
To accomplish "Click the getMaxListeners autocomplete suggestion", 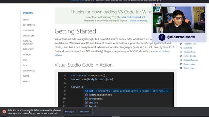I will click(x=127, y=95).
